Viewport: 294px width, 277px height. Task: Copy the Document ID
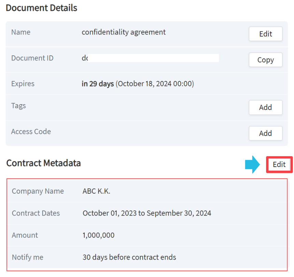point(265,60)
